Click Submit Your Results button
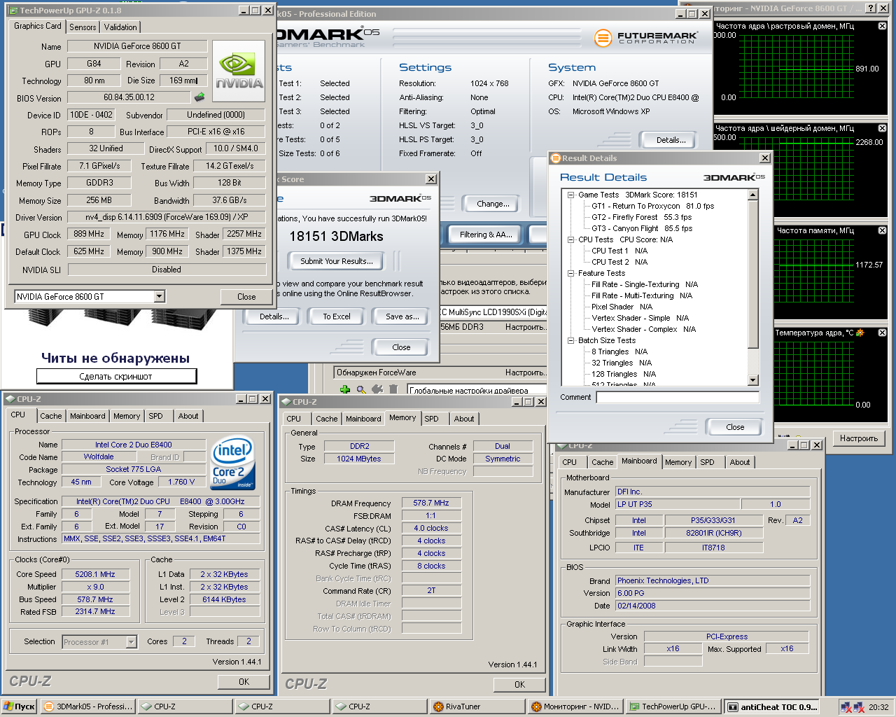The image size is (896, 717). click(337, 261)
